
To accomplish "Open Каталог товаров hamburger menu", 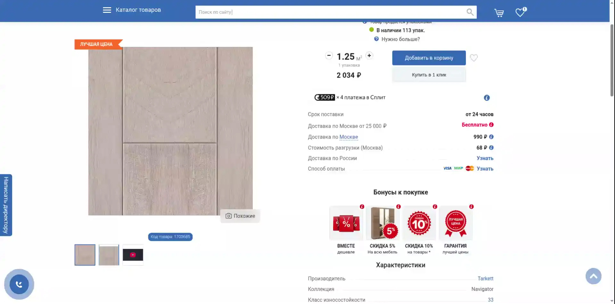I will 107,10.
